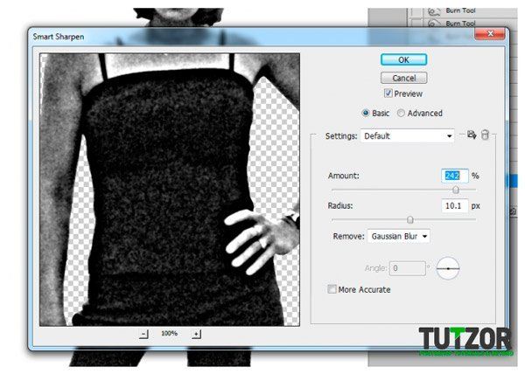The width and height of the screenshot is (525, 374).
Task: Enable the More Accurate checkbox
Action: point(332,289)
